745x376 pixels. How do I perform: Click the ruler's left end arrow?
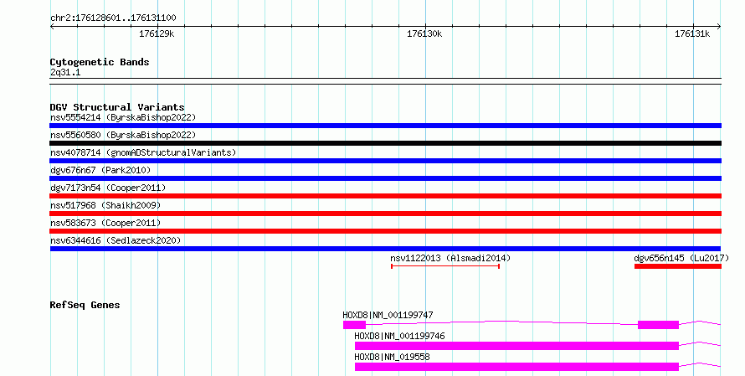(x=52, y=27)
